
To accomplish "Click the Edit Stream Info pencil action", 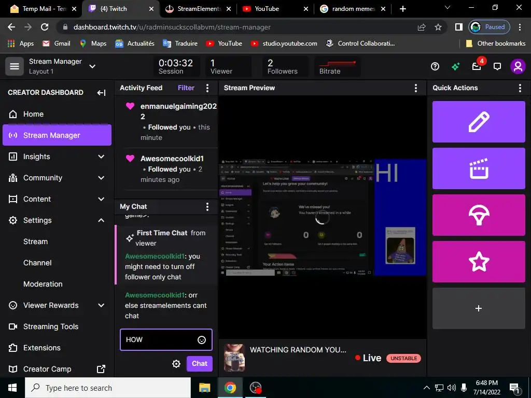I will pos(479,121).
